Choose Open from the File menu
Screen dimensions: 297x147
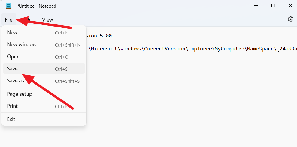click(44, 57)
